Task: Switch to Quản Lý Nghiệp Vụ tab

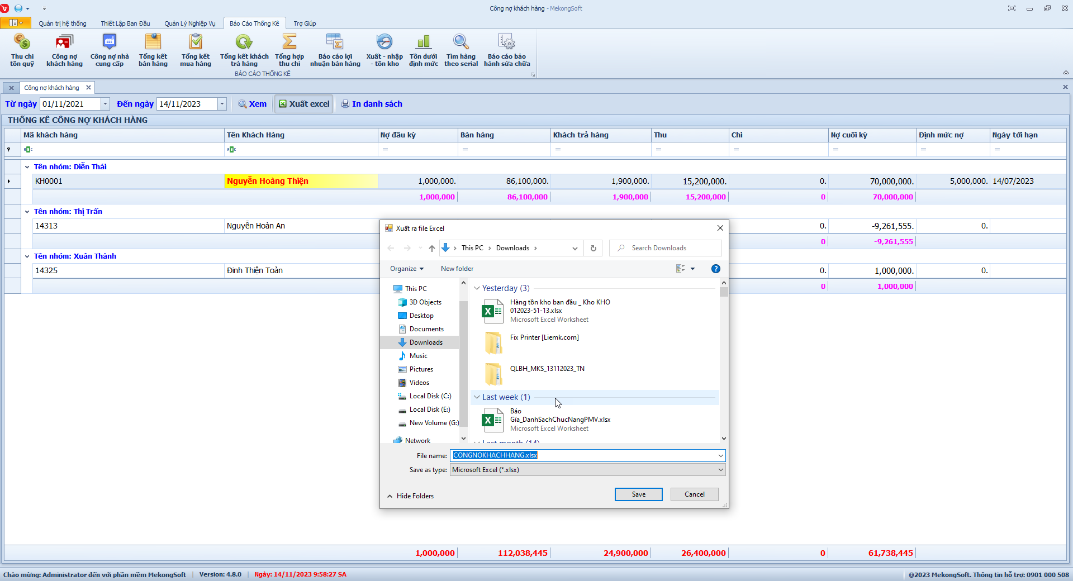Action: pos(189,23)
